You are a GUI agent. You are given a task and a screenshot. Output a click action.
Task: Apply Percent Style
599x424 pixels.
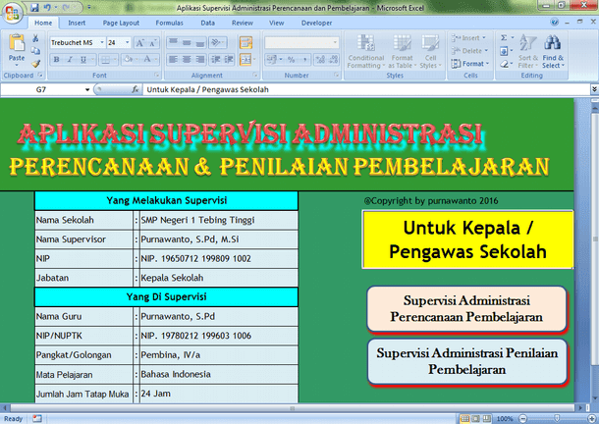coord(291,59)
